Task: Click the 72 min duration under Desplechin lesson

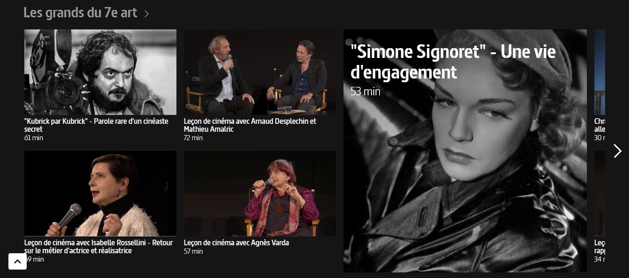Action: [x=193, y=138]
